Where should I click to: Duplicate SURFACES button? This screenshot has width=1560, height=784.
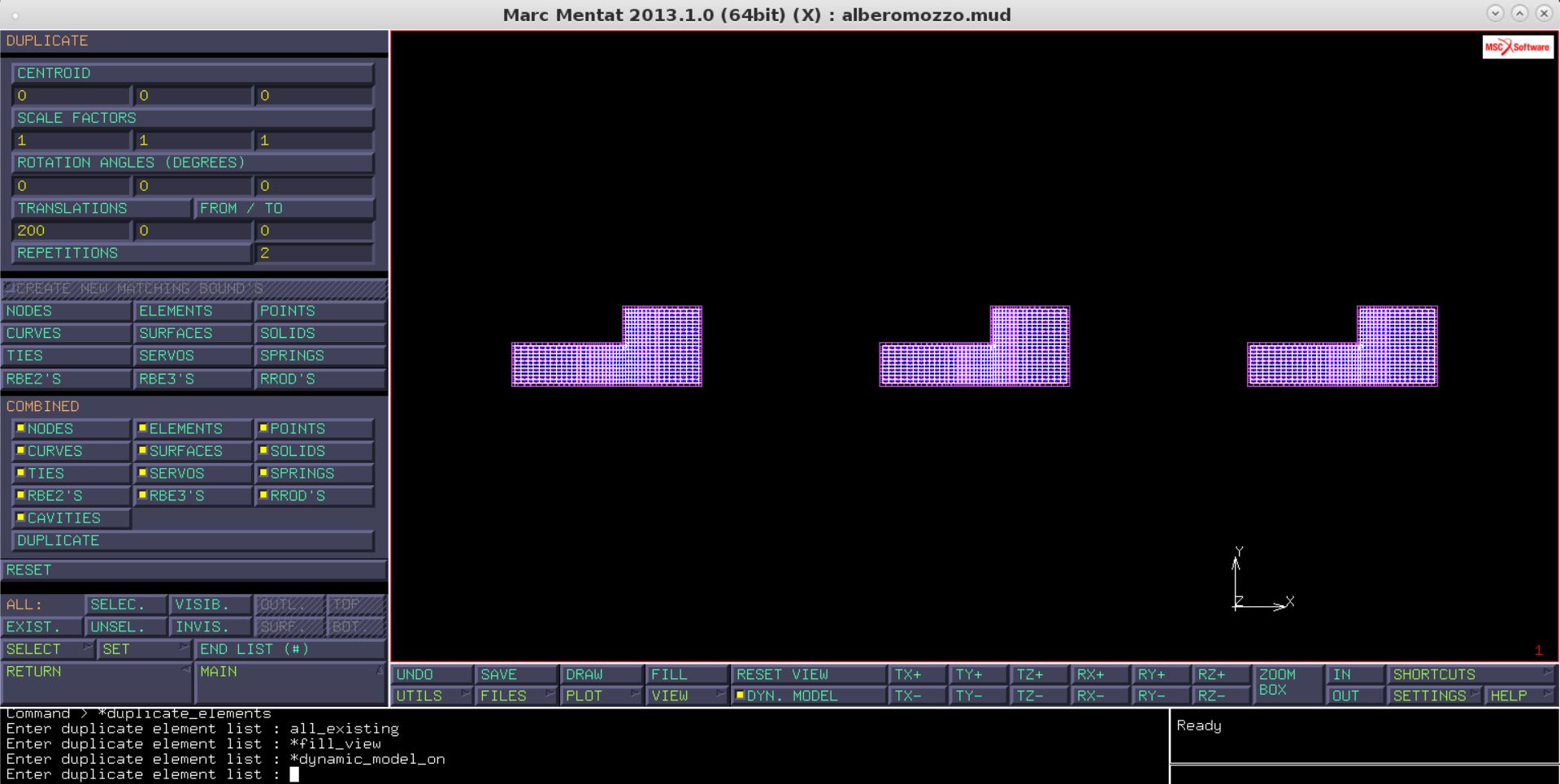click(x=192, y=333)
